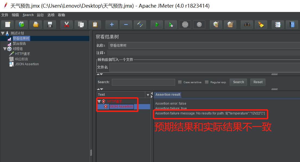This screenshot has height=162, width=300.
Task: Clear current results with the single broom icon
Action: [216, 24]
